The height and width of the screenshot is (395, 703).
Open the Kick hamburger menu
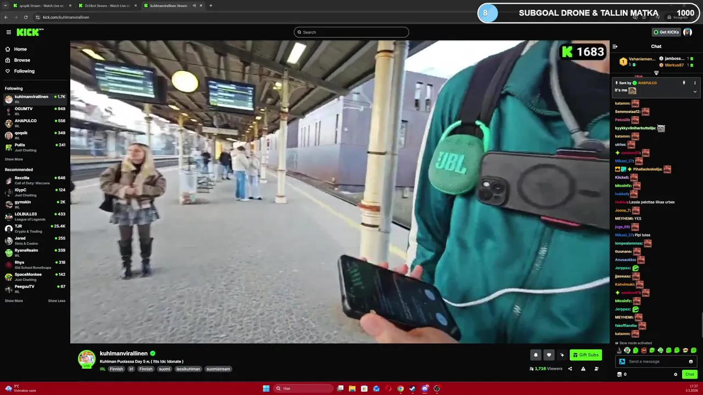click(8, 32)
